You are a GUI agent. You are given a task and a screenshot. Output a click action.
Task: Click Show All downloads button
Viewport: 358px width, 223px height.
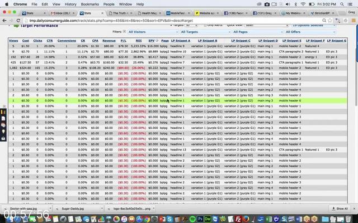point(340,209)
